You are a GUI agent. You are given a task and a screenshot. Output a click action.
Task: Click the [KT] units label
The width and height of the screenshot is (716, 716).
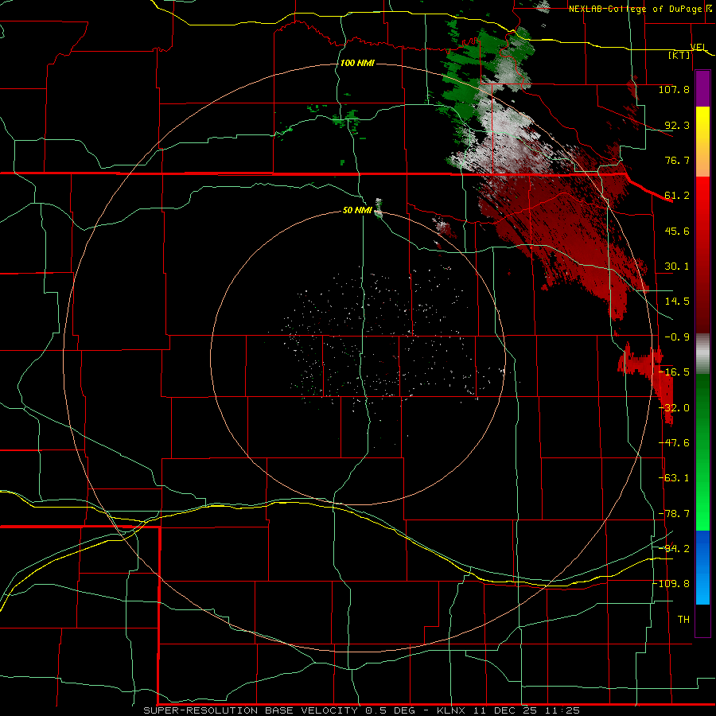(679, 55)
